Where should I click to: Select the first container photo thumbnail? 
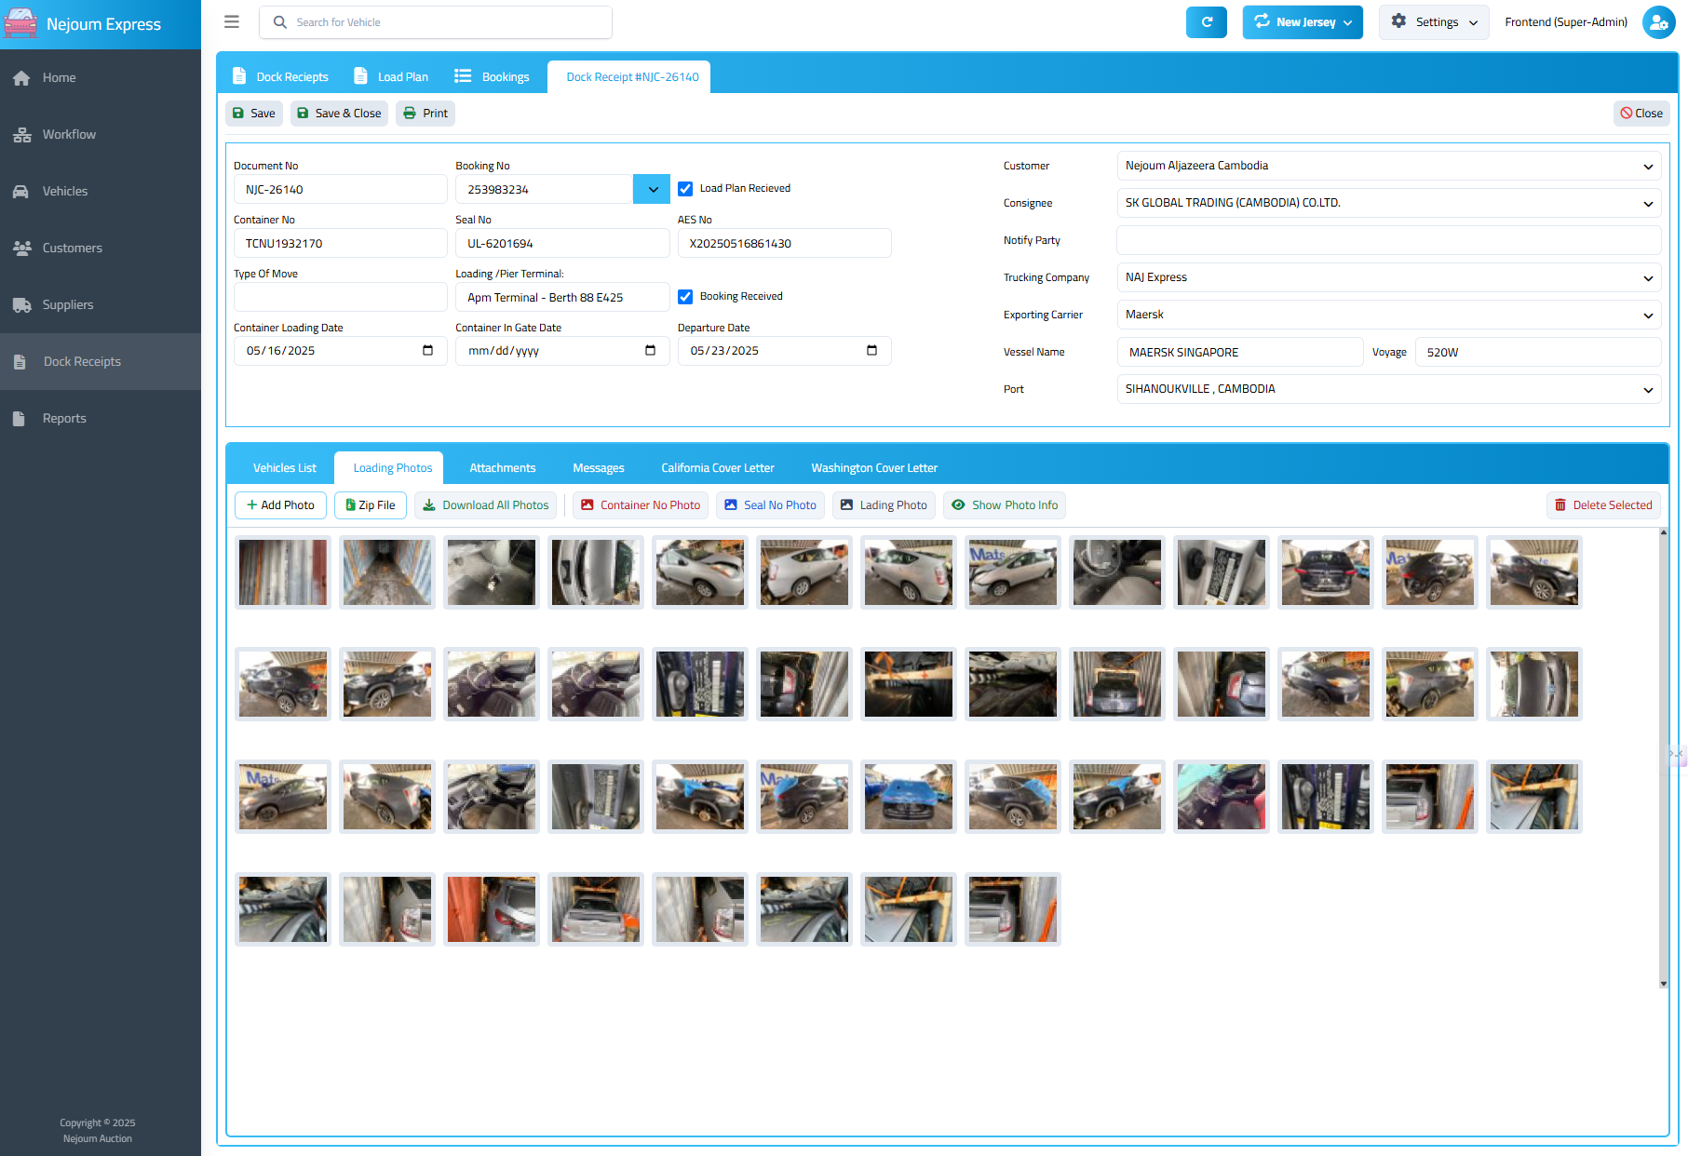tap(283, 572)
